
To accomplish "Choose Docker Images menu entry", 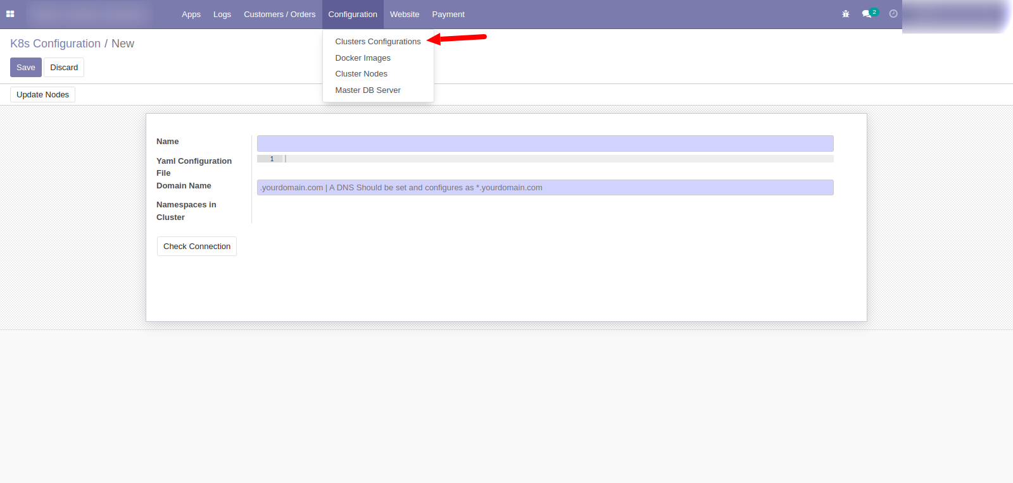I will click(x=363, y=58).
